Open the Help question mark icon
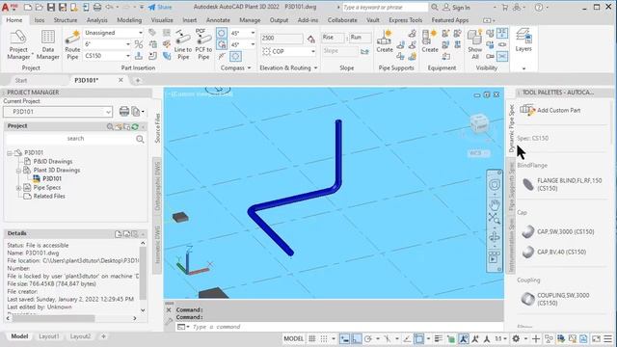This screenshot has height=347, width=617. point(539,7)
